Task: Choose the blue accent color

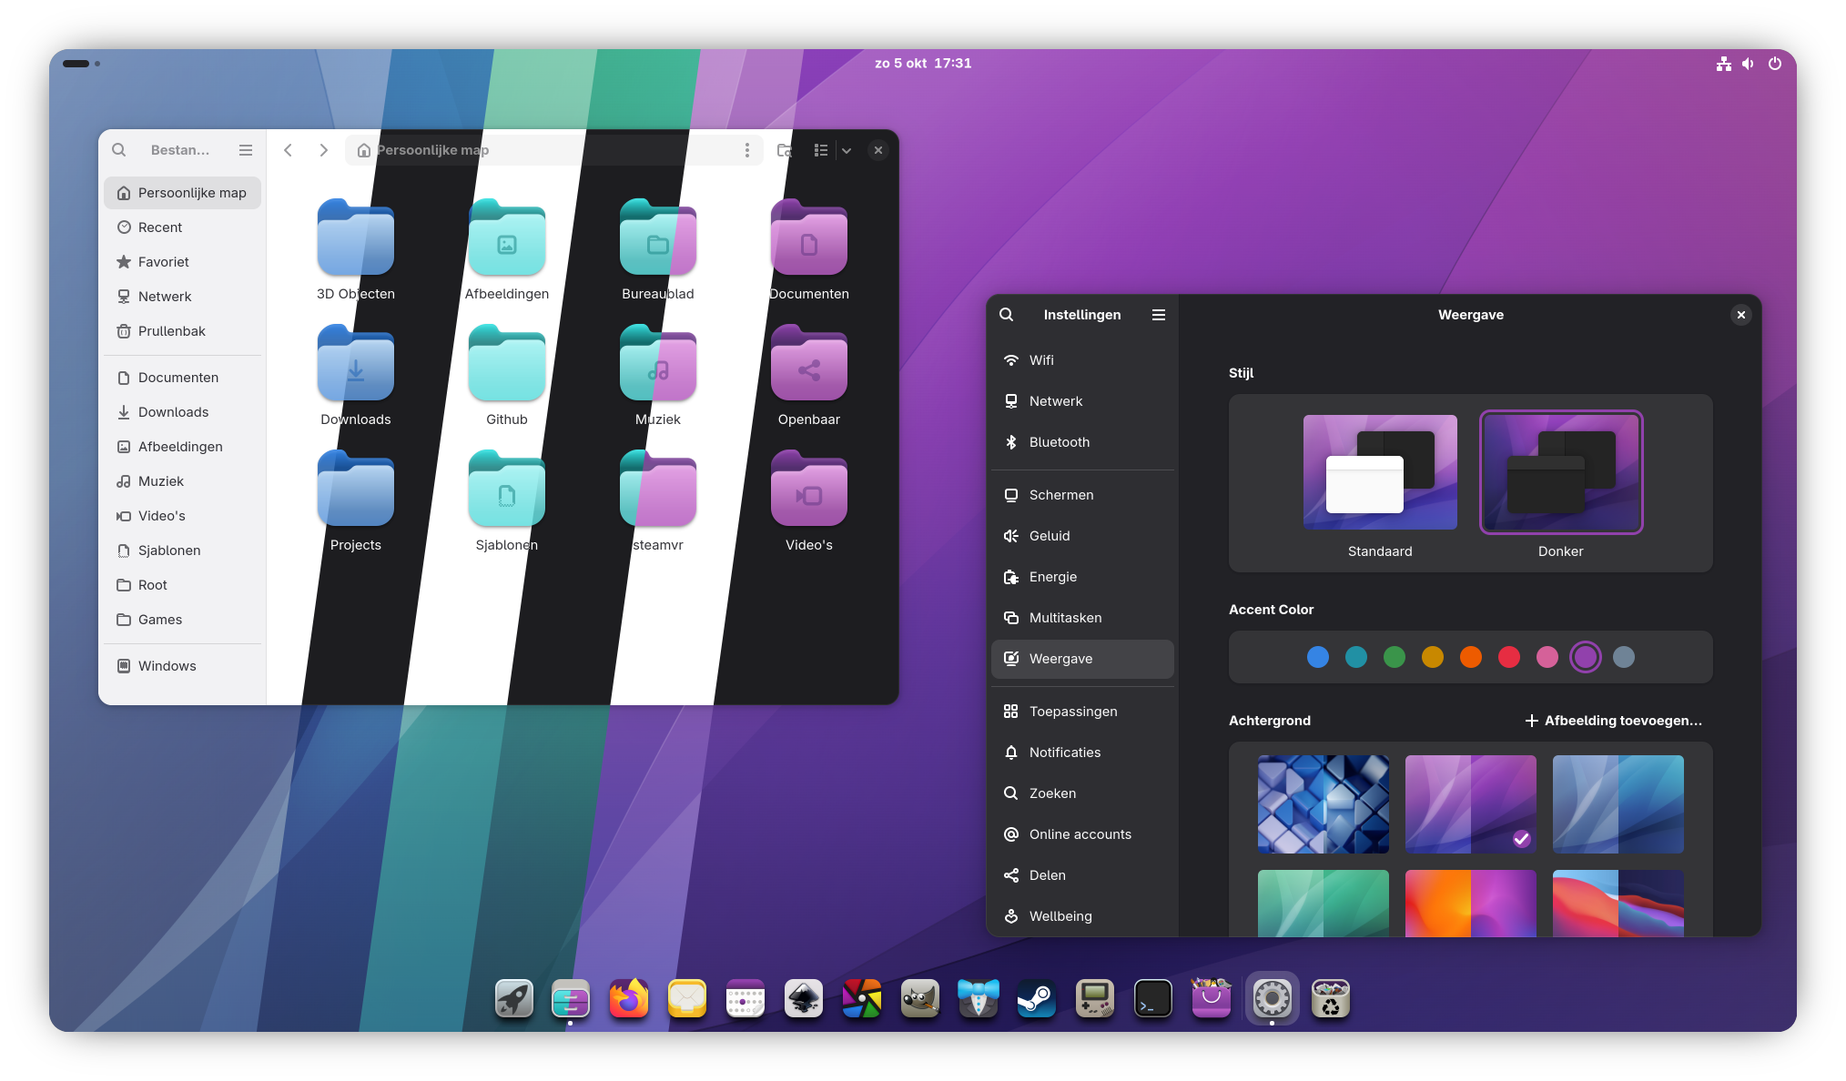Action: [x=1318, y=657]
